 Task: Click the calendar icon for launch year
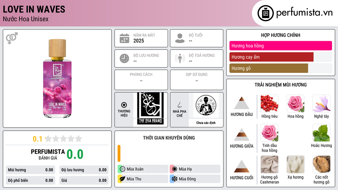[124, 38]
